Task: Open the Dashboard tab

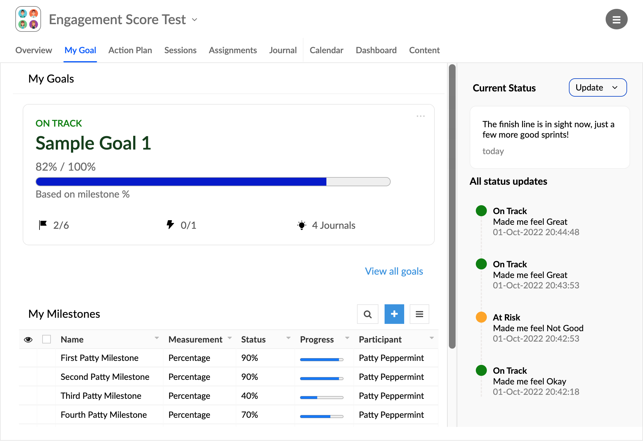Action: point(376,50)
